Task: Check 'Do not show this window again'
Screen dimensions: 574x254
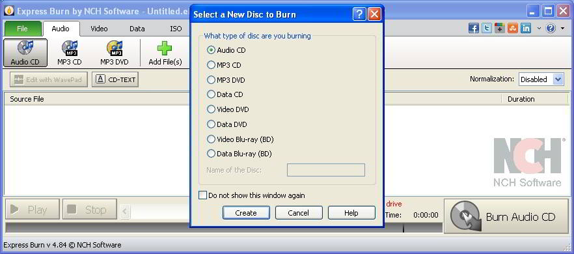Action: tap(202, 195)
